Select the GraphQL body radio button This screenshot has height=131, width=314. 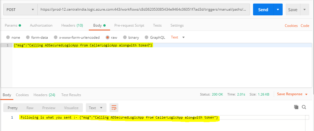pyautogui.click(x=146, y=37)
